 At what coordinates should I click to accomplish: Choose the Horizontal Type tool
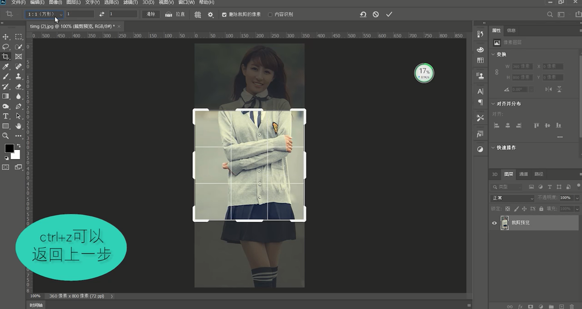(5, 116)
